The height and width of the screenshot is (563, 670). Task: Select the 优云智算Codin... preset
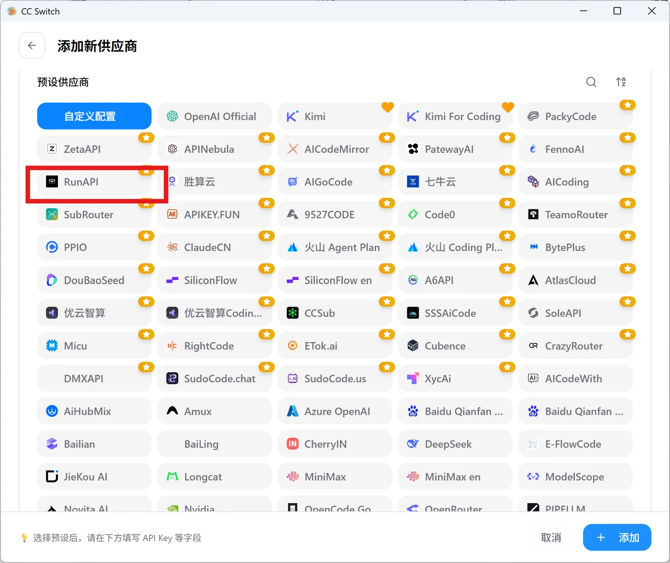pos(214,313)
